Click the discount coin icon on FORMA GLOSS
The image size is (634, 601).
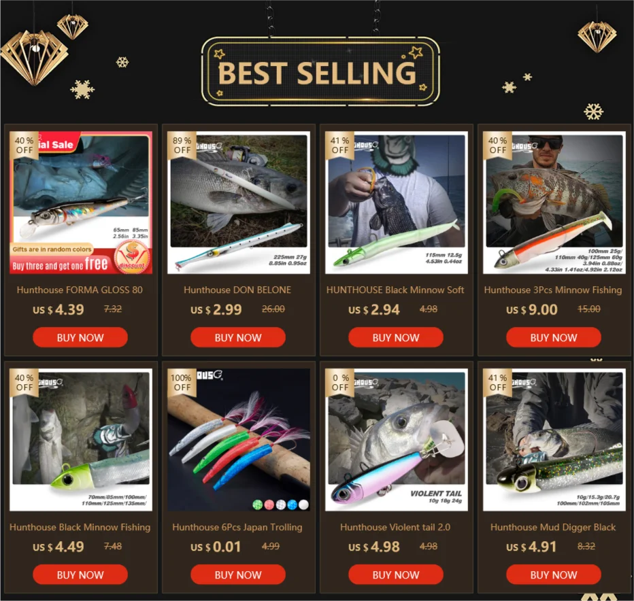[x=132, y=257]
